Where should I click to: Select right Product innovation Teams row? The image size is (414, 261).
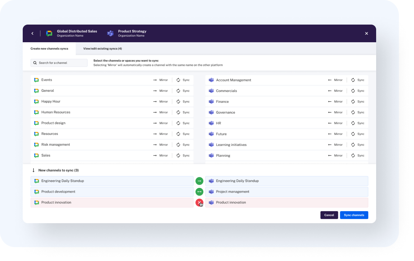287,202
